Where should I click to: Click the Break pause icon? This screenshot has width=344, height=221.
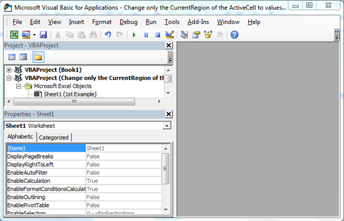click(146, 35)
